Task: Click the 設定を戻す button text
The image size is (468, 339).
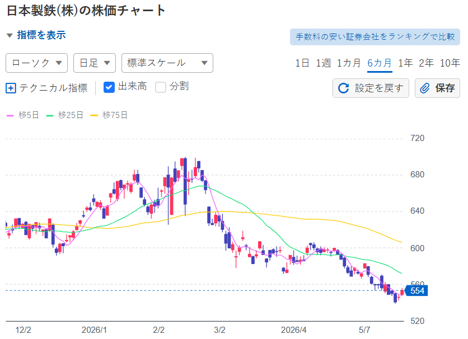Action: pos(379,88)
